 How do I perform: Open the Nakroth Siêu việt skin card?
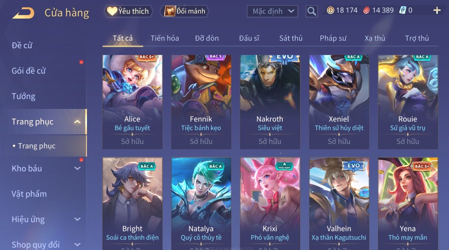(270, 102)
